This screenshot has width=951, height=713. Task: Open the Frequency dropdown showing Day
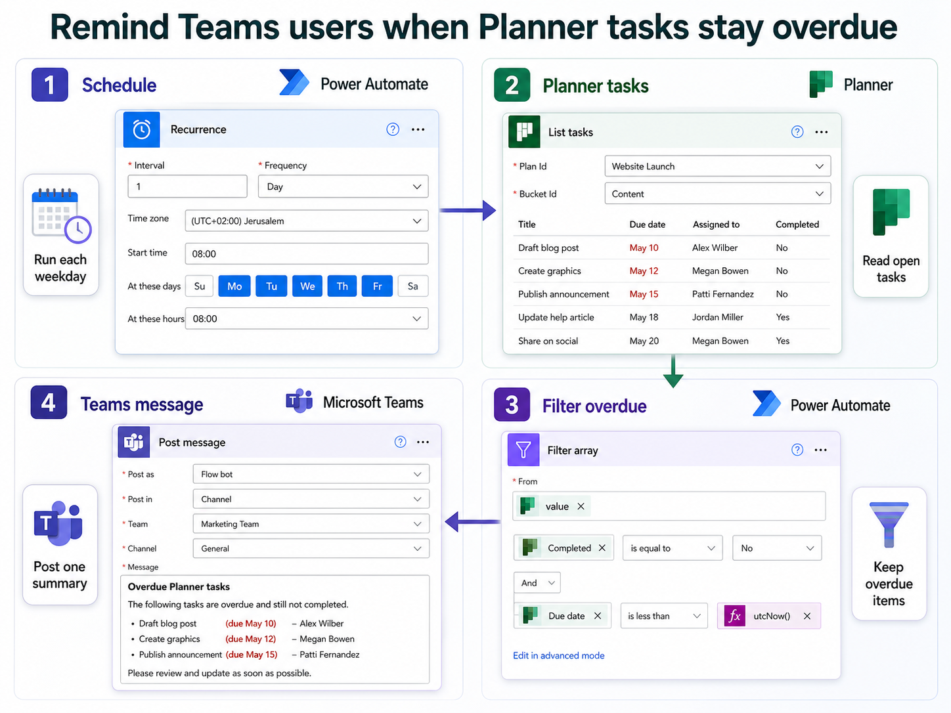[x=343, y=186]
